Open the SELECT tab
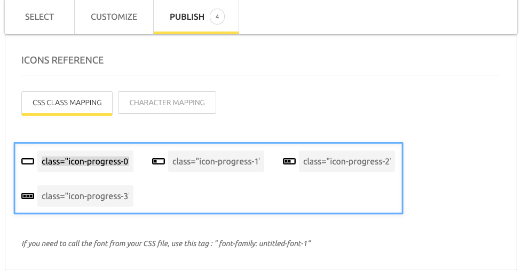This screenshot has width=522, height=275. click(x=39, y=17)
